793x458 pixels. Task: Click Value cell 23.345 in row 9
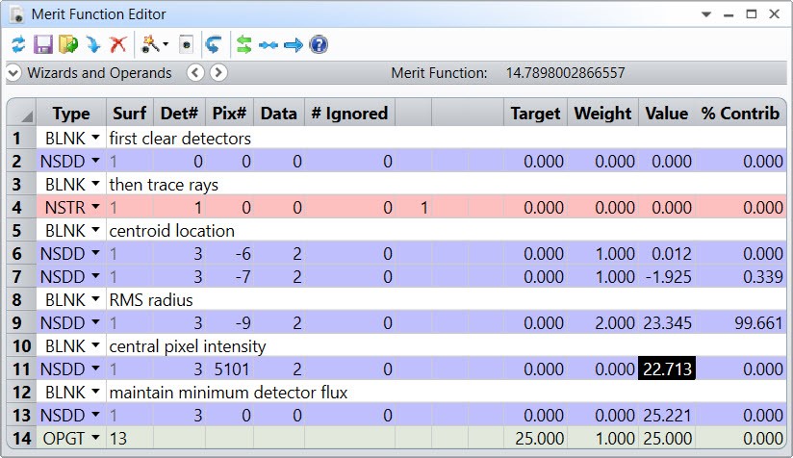coord(667,322)
